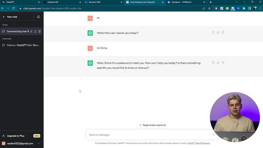
Task: Click Regenerate response button
Action: 152,125
